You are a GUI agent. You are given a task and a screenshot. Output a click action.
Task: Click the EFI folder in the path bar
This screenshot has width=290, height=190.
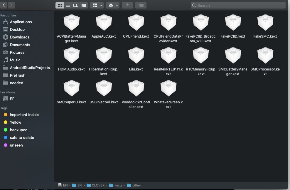(x=77, y=185)
